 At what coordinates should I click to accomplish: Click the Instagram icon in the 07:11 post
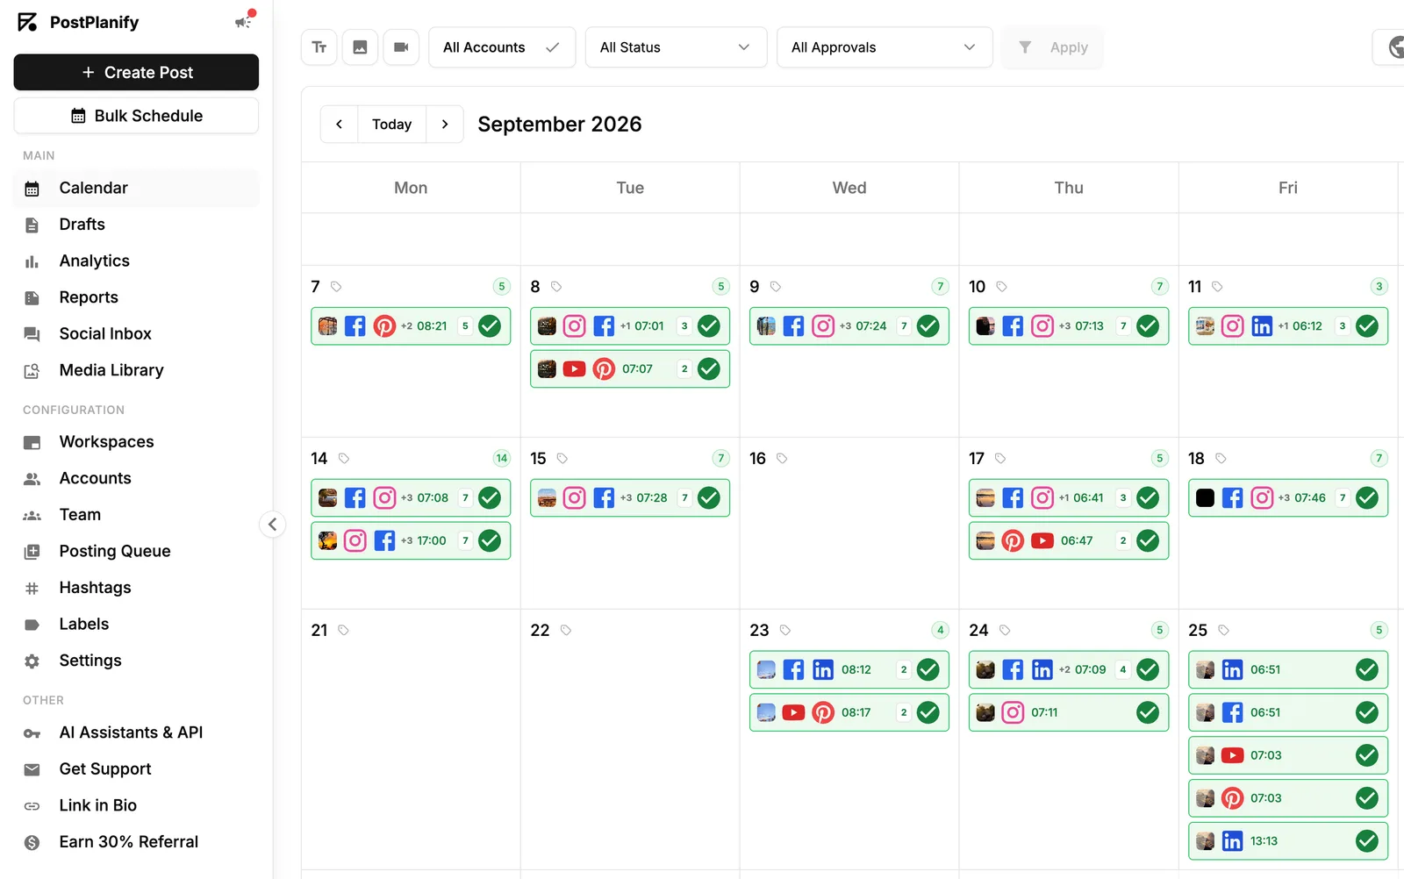(1013, 712)
